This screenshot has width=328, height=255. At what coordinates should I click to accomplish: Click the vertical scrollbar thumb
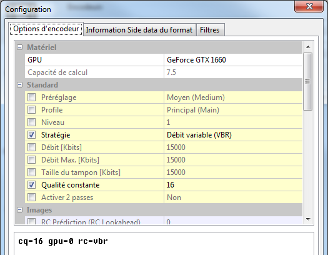coord(308,81)
